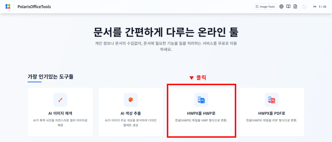The height and width of the screenshot is (142, 332).
Task: Click the HWPX를 PDF로 converter icon
Action: click(272, 100)
